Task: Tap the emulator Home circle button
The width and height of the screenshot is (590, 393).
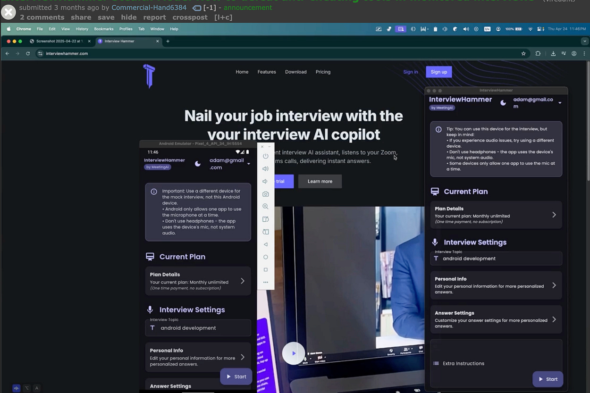Action: (x=266, y=257)
